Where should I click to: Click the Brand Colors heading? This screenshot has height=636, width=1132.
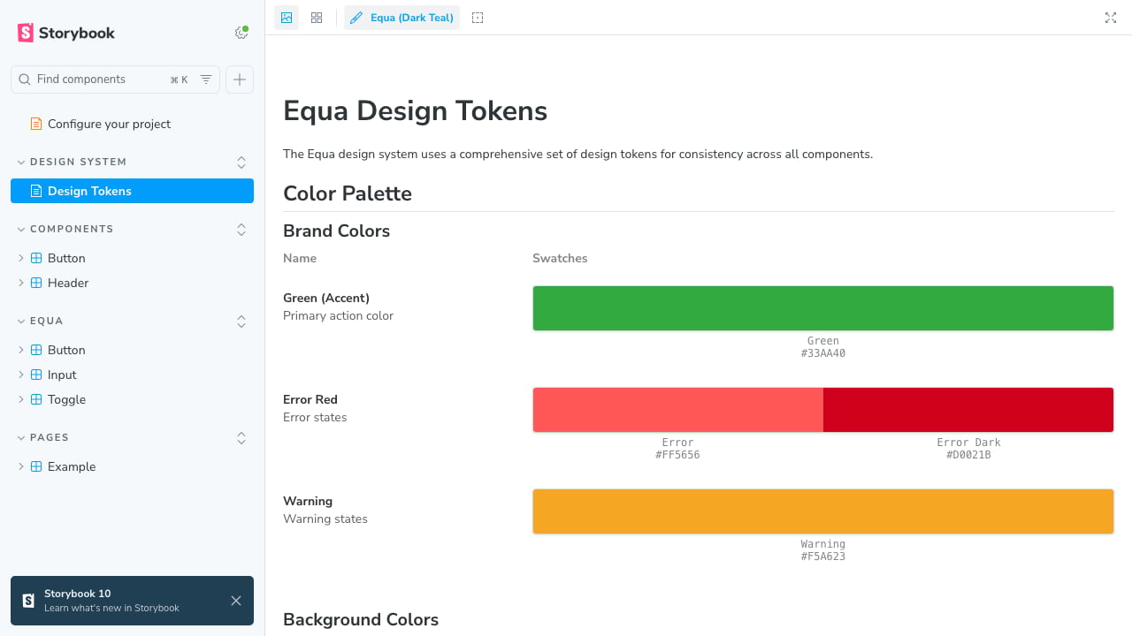point(336,231)
